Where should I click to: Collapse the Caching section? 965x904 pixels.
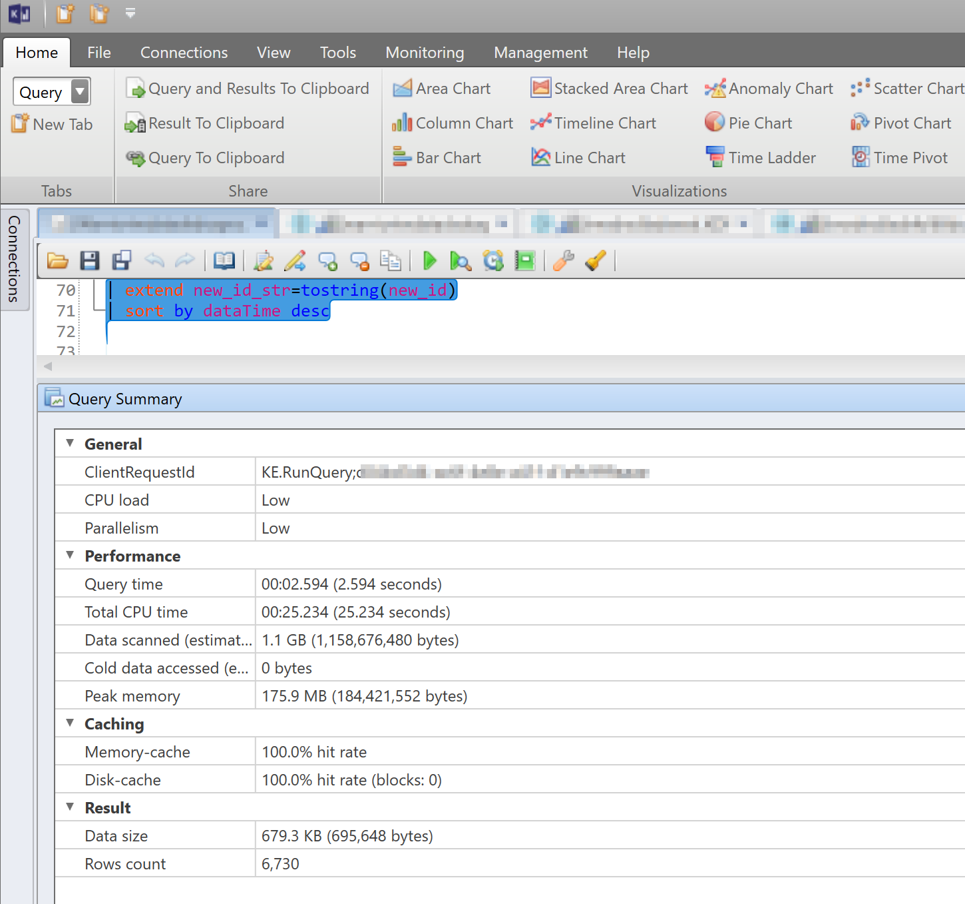(70, 723)
